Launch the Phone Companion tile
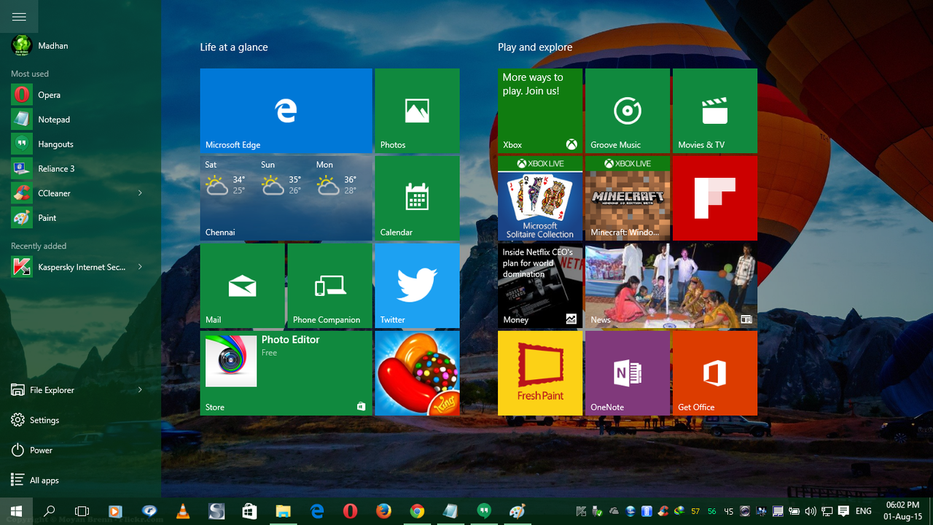Image resolution: width=933 pixels, height=525 pixels. point(329,286)
